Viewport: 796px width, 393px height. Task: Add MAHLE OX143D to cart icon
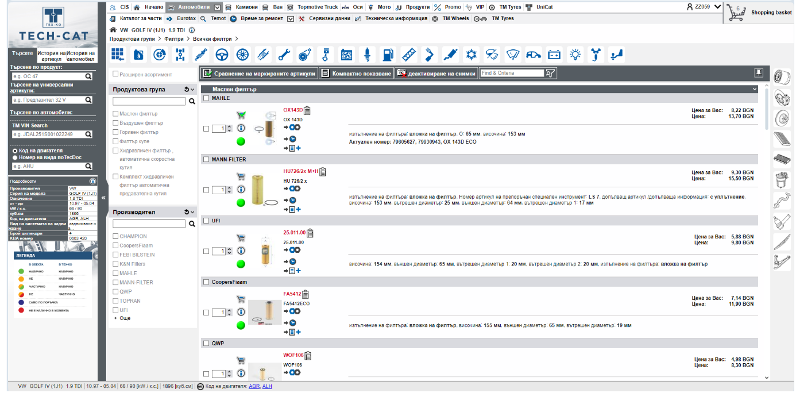(x=241, y=115)
